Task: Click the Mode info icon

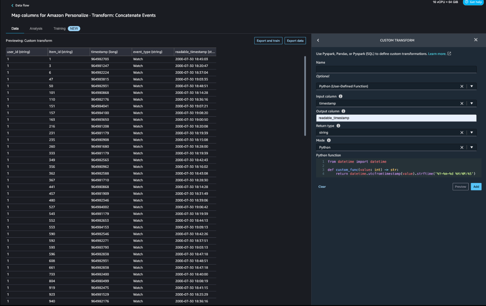Action: 329,140
